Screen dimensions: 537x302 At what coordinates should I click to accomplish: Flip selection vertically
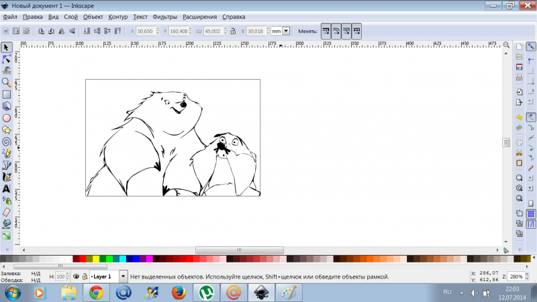72,31
